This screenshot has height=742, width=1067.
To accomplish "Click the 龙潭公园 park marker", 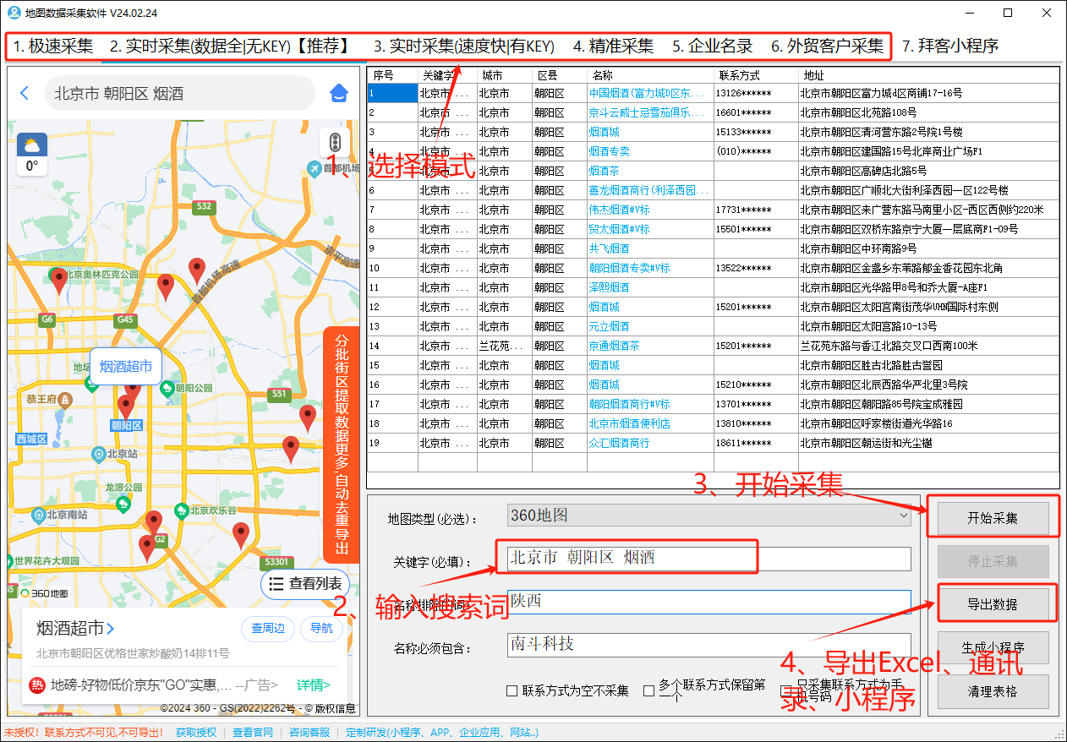I will (123, 503).
